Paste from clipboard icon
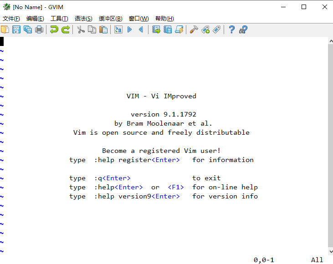 pos(103,30)
